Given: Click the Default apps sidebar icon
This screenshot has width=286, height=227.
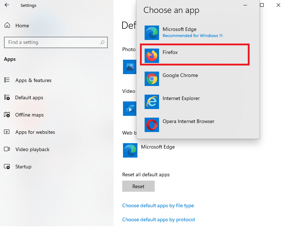Looking at the screenshot, I should click(7, 97).
